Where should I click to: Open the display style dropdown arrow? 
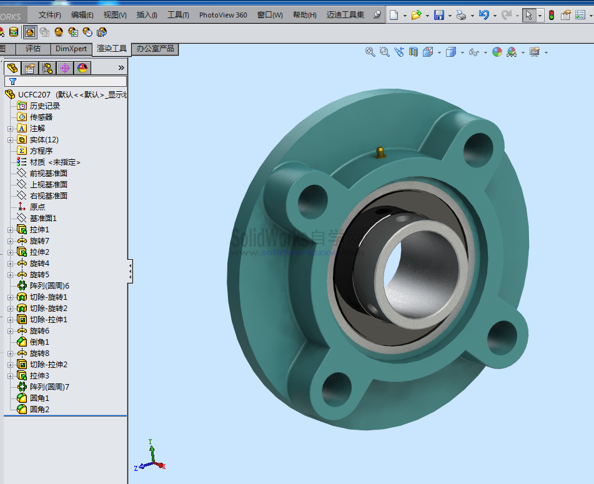coord(463,52)
